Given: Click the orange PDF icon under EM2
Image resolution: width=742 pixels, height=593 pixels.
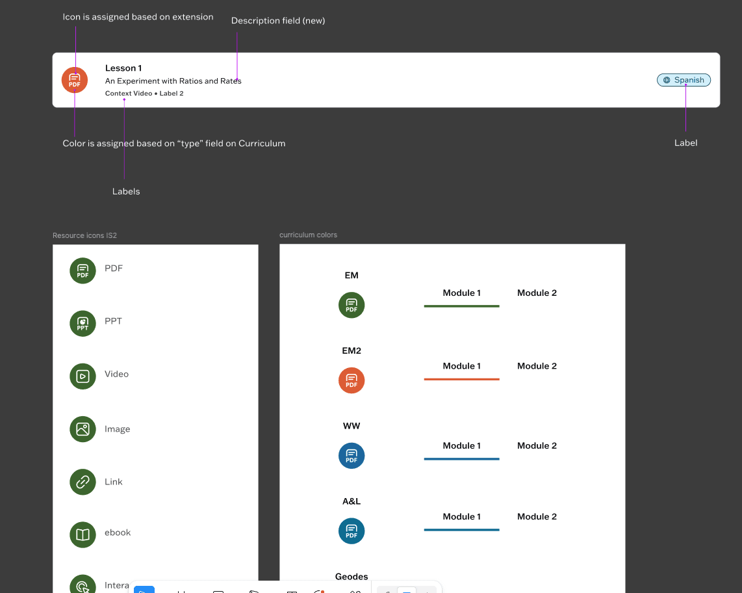Looking at the screenshot, I should pyautogui.click(x=352, y=380).
